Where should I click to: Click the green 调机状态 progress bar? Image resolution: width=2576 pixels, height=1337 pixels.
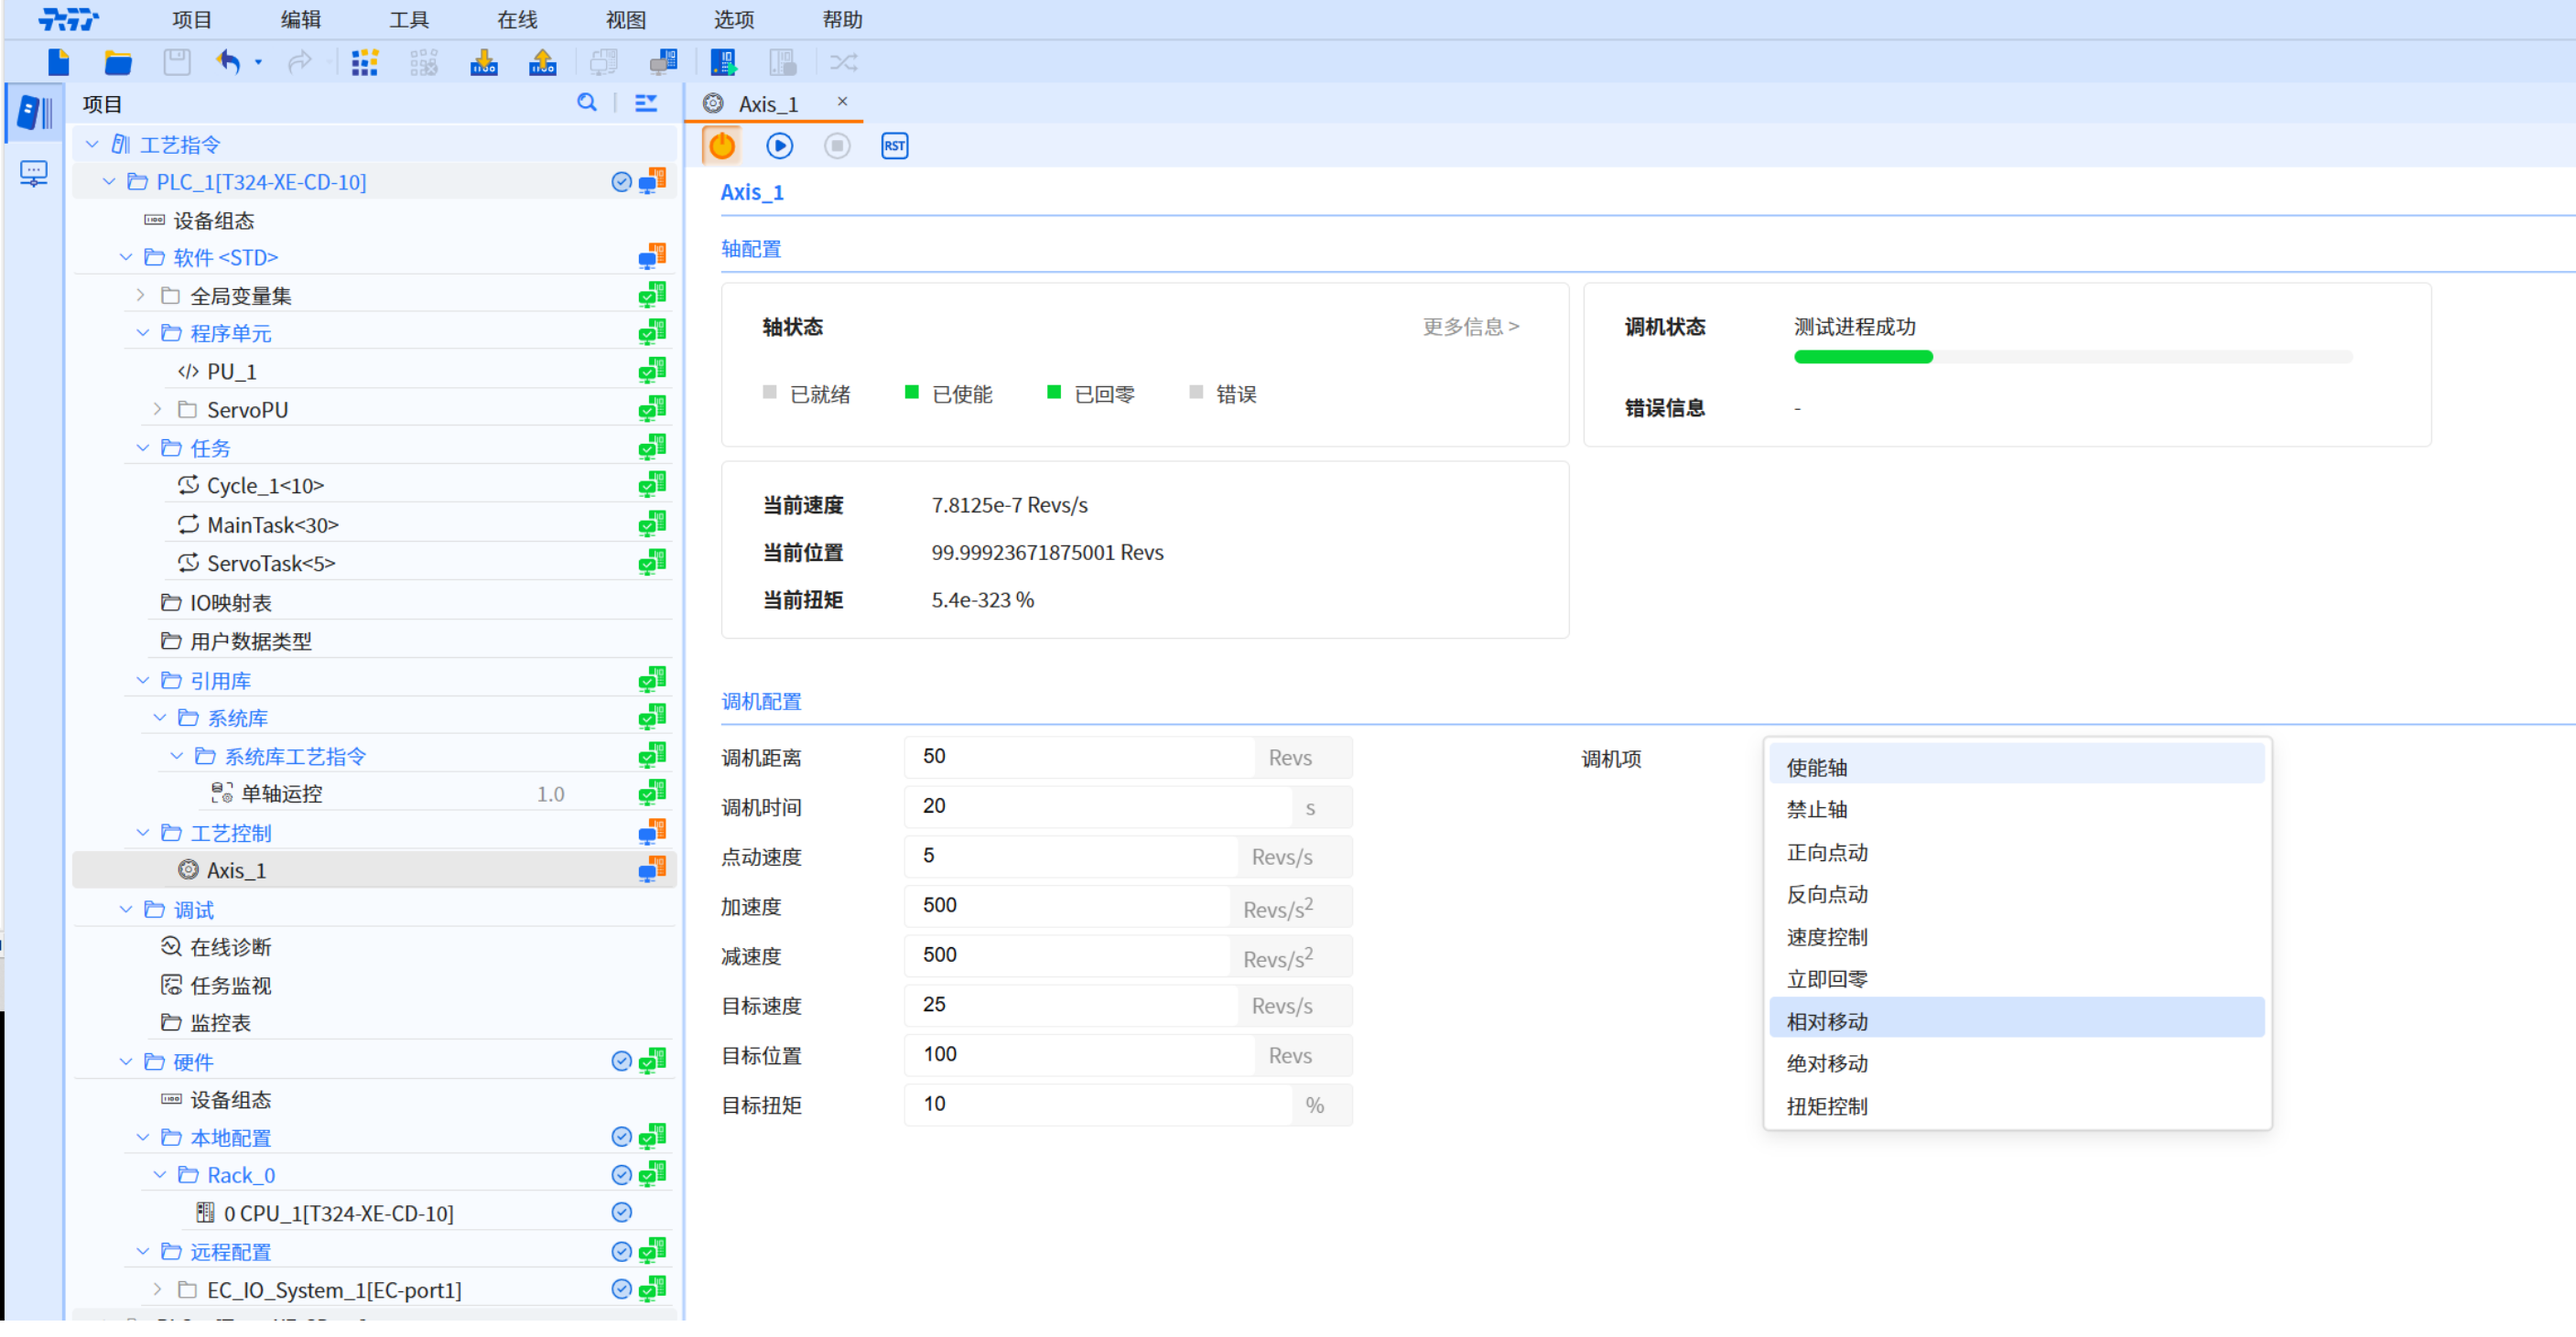click(x=1862, y=357)
